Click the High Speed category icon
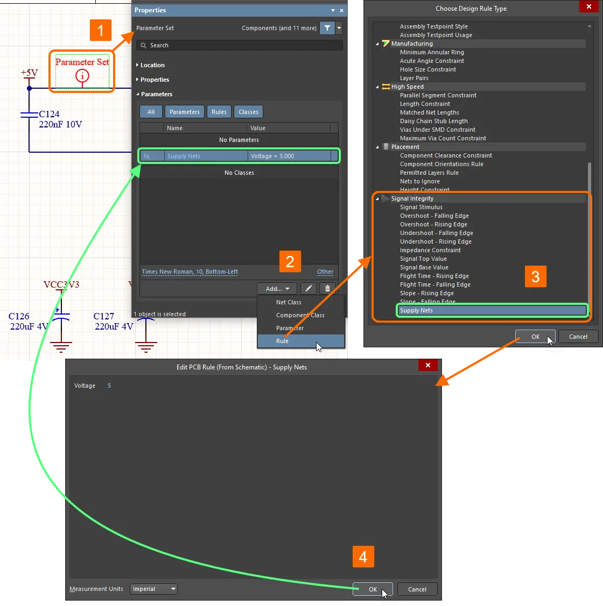The image size is (603, 606). click(385, 87)
